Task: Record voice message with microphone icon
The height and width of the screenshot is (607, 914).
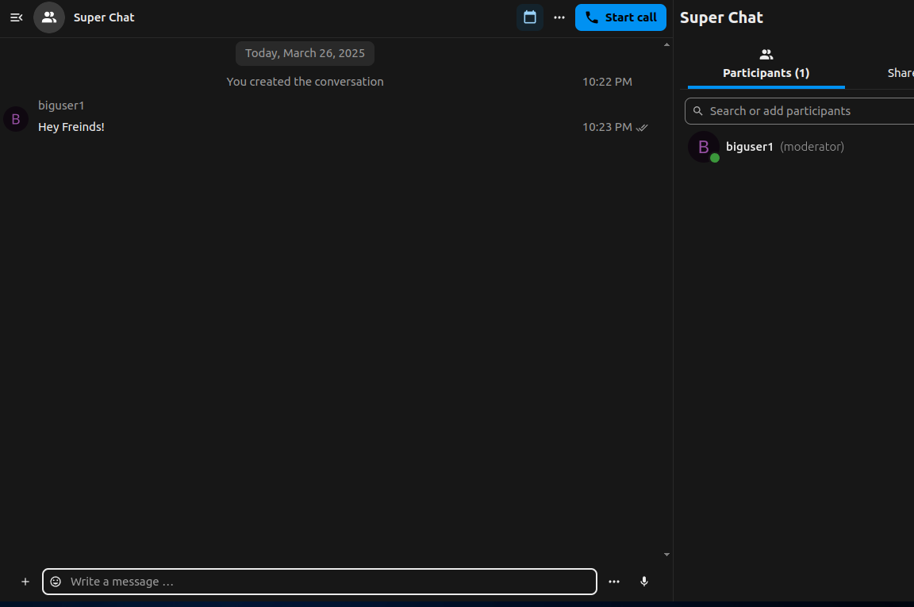Action: tap(644, 582)
